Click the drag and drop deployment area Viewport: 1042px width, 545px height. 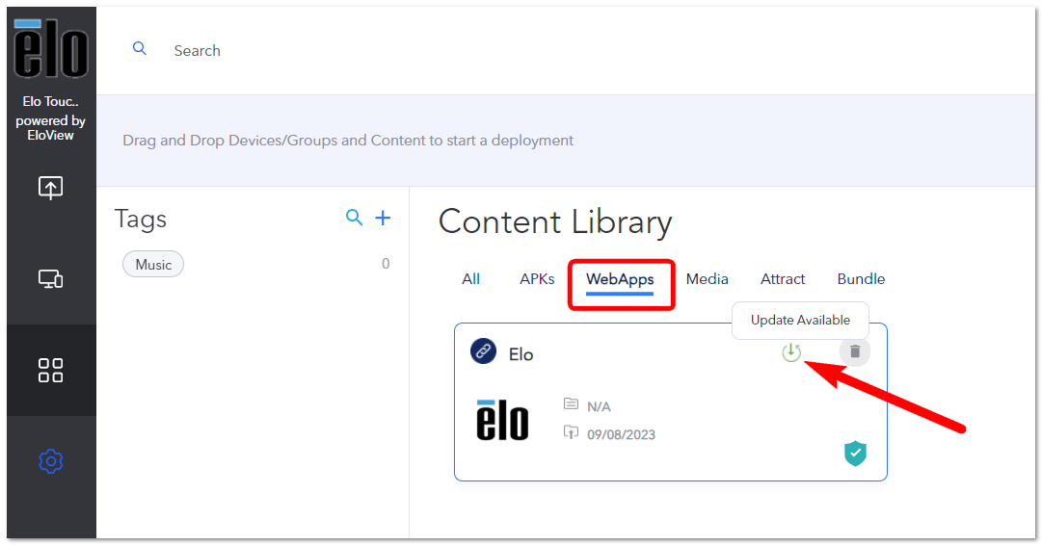[566, 140]
